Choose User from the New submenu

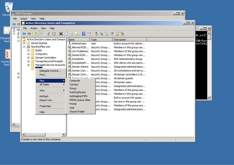click(x=72, y=108)
